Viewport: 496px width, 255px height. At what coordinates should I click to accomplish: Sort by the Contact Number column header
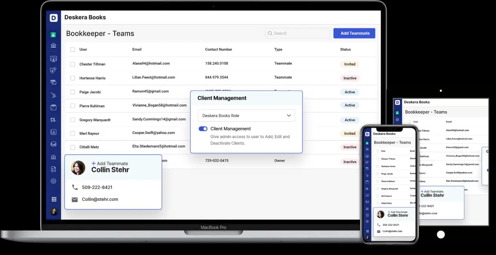219,49
